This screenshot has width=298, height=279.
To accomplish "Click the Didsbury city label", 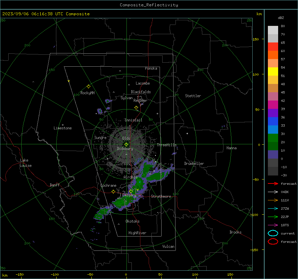I will pos(125,149).
